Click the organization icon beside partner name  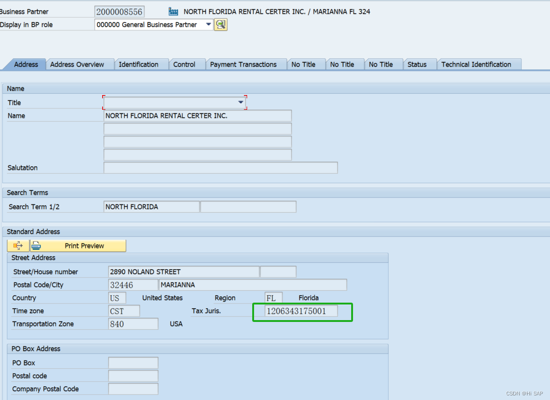173,11
